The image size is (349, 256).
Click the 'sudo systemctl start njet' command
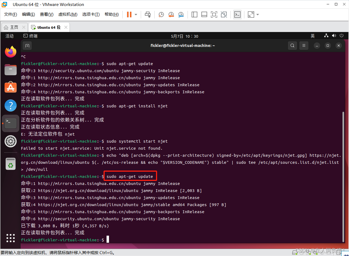(137, 141)
